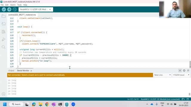Toggle autoscroll in Serial Monitor
The image size is (191, 107).
180,70
